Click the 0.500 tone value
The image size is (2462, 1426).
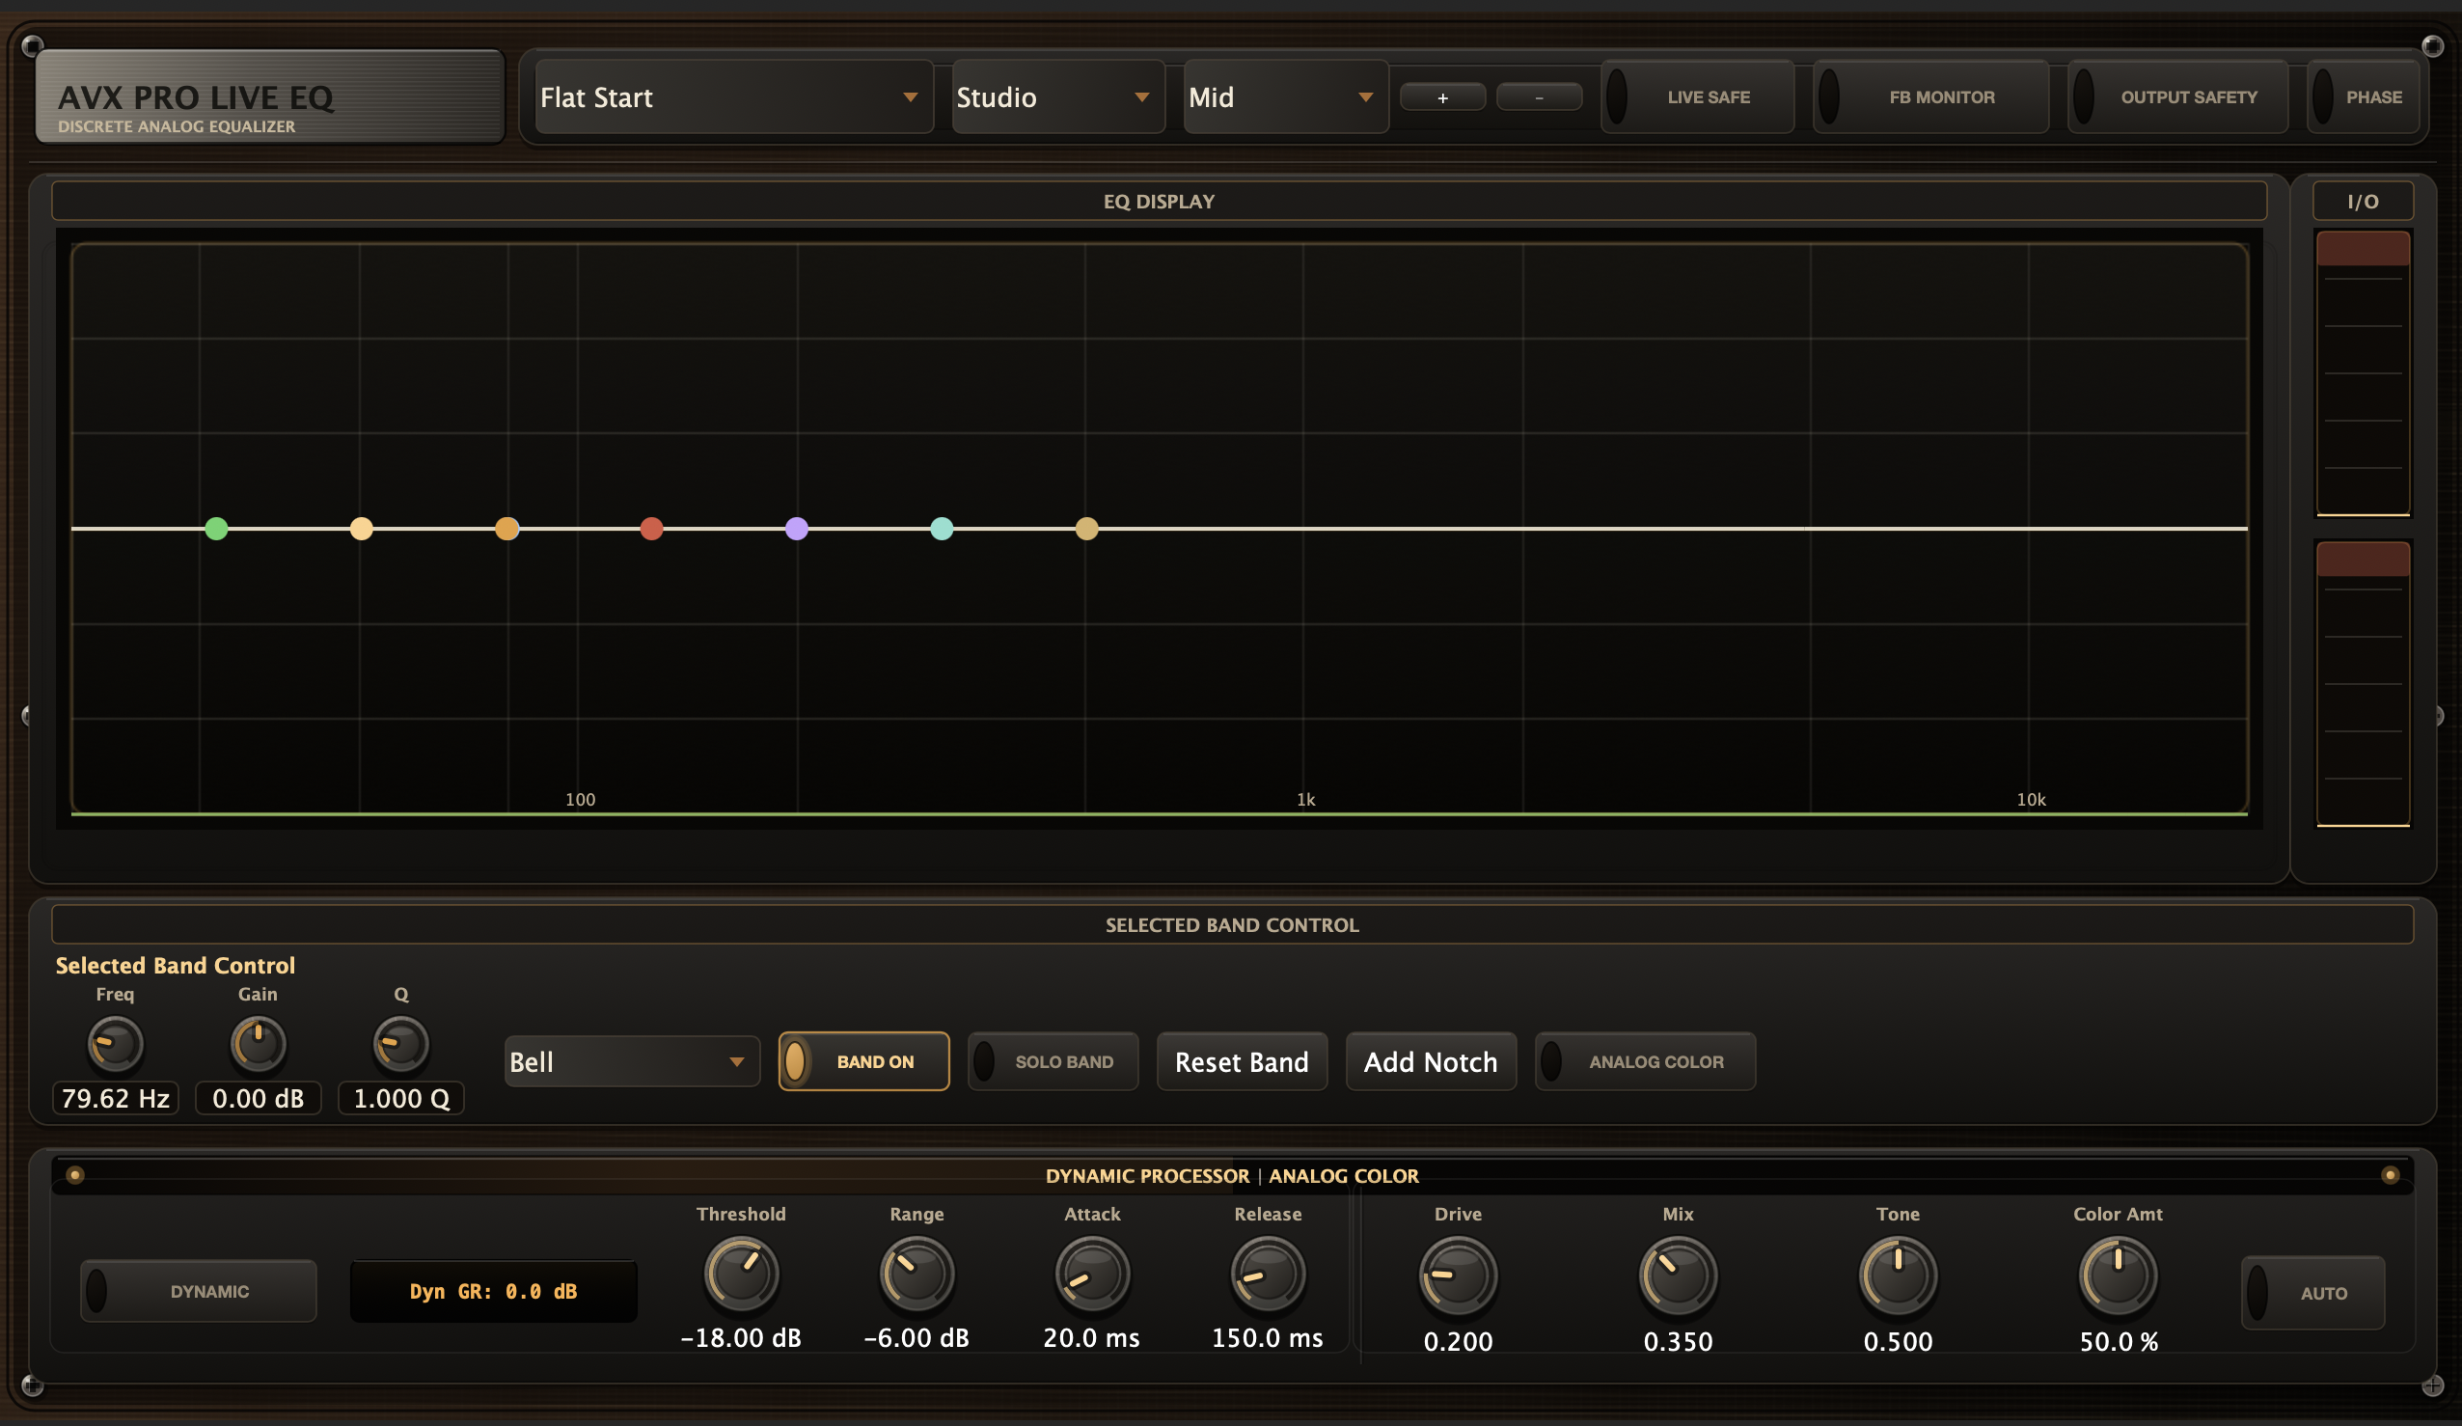[x=1898, y=1342]
